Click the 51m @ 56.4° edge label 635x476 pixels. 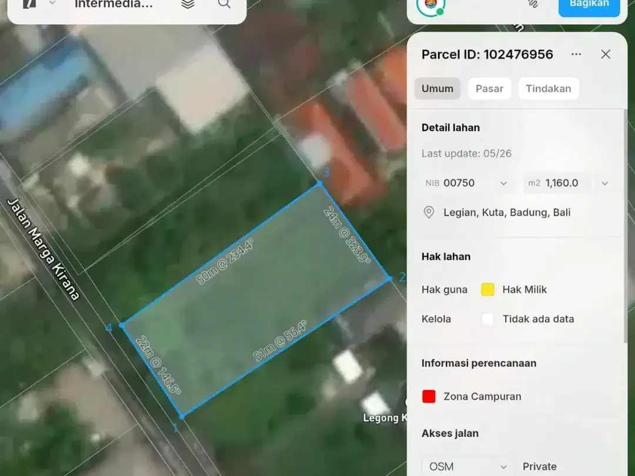click(280, 340)
